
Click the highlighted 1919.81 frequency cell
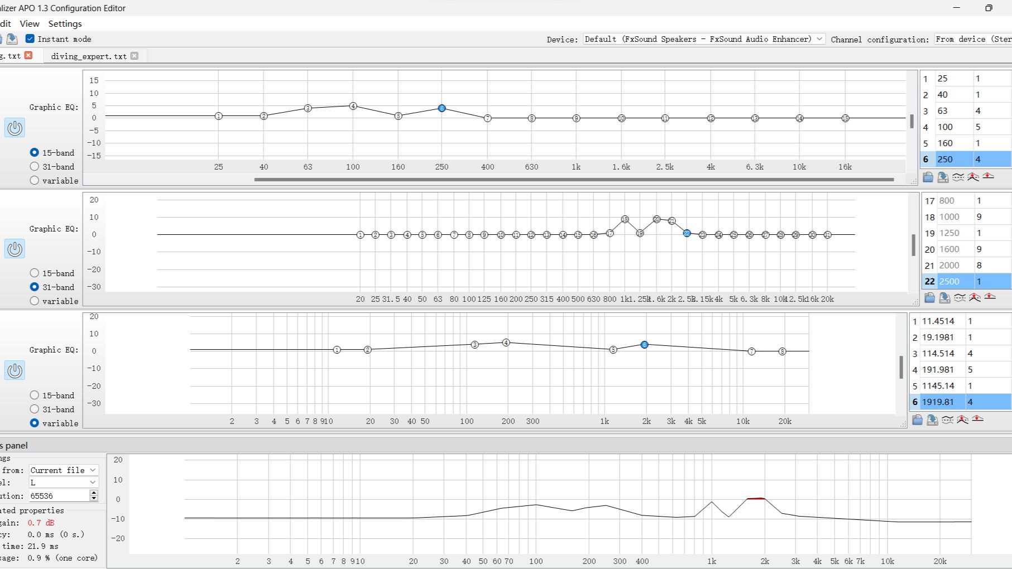pyautogui.click(x=943, y=402)
